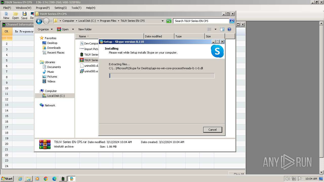Expand the address bar history dropdown

[163, 21]
